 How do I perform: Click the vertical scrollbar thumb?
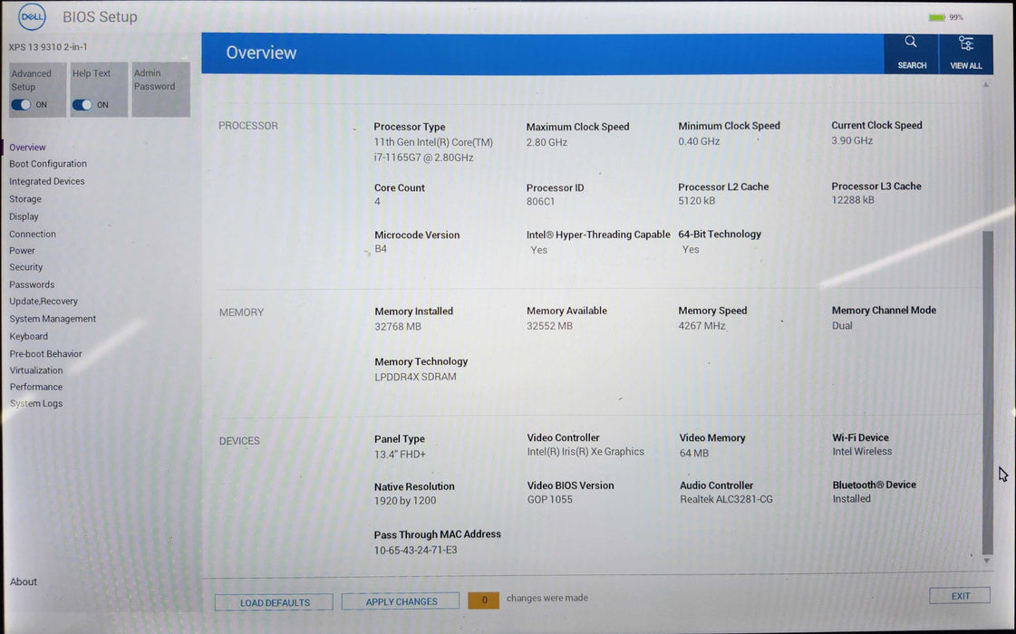click(988, 392)
